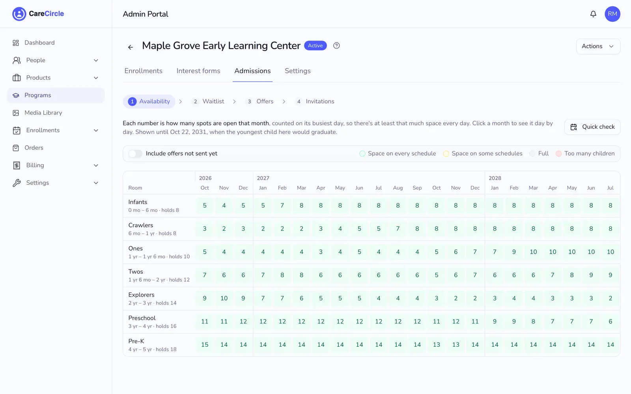
Task: Click the calendar icon in Quick check
Action: point(574,127)
